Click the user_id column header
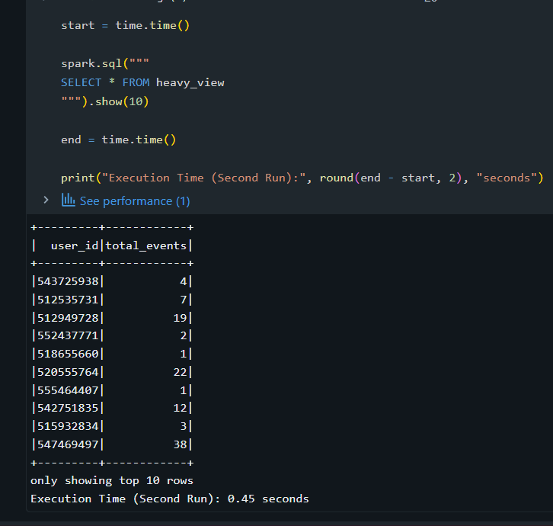This screenshot has width=553, height=526. coord(75,245)
